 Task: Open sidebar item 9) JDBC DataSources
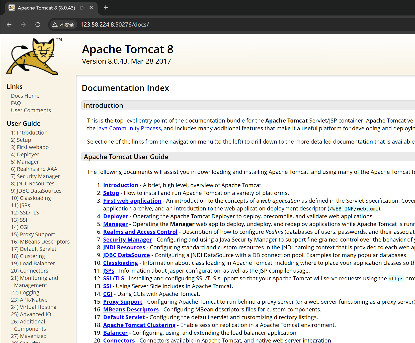(x=36, y=191)
